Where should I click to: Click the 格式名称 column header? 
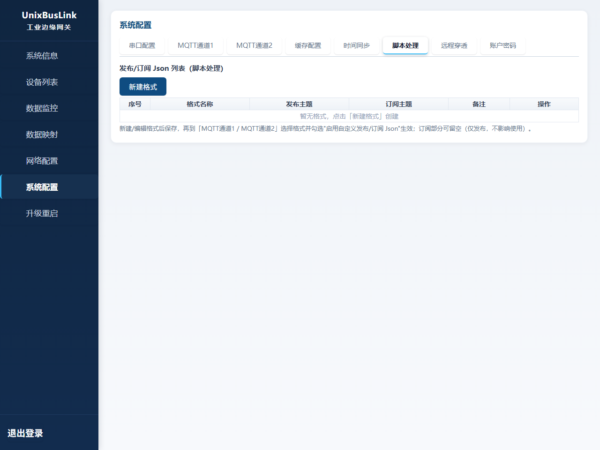click(200, 104)
